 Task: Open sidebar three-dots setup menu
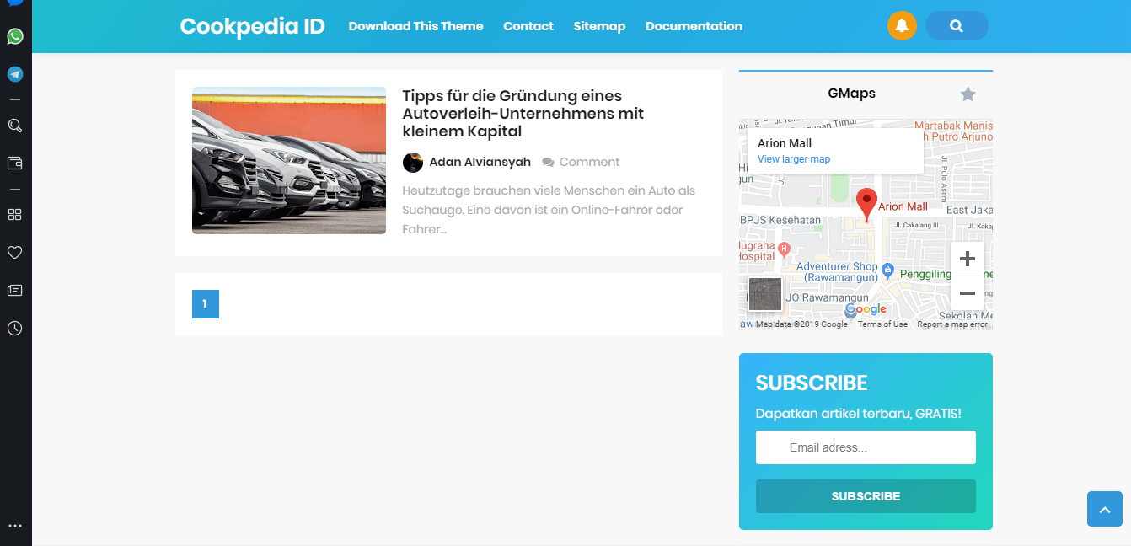[15, 526]
